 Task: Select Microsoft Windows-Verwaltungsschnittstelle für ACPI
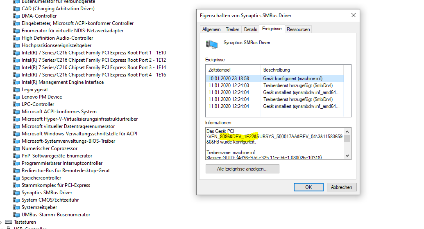tap(79, 134)
